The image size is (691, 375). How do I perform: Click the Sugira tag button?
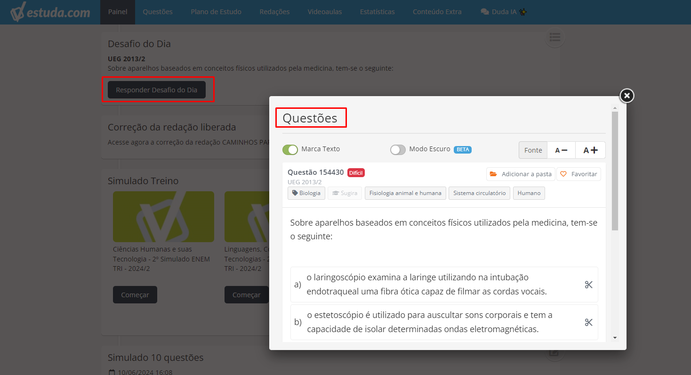click(345, 193)
